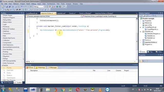
Task: Toggle auto-hide pin on Error List
Action: pos(135,65)
